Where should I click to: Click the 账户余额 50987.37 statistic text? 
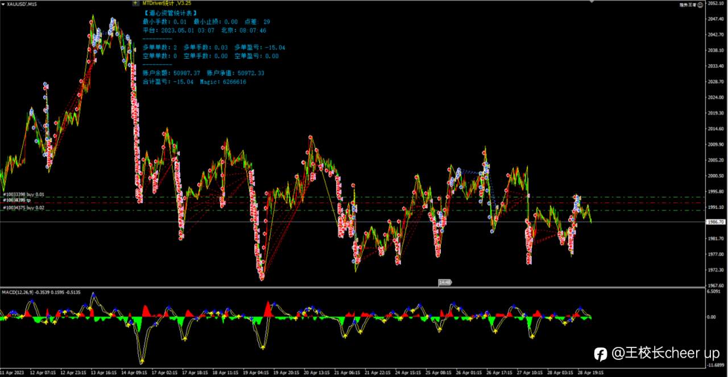tap(172, 73)
